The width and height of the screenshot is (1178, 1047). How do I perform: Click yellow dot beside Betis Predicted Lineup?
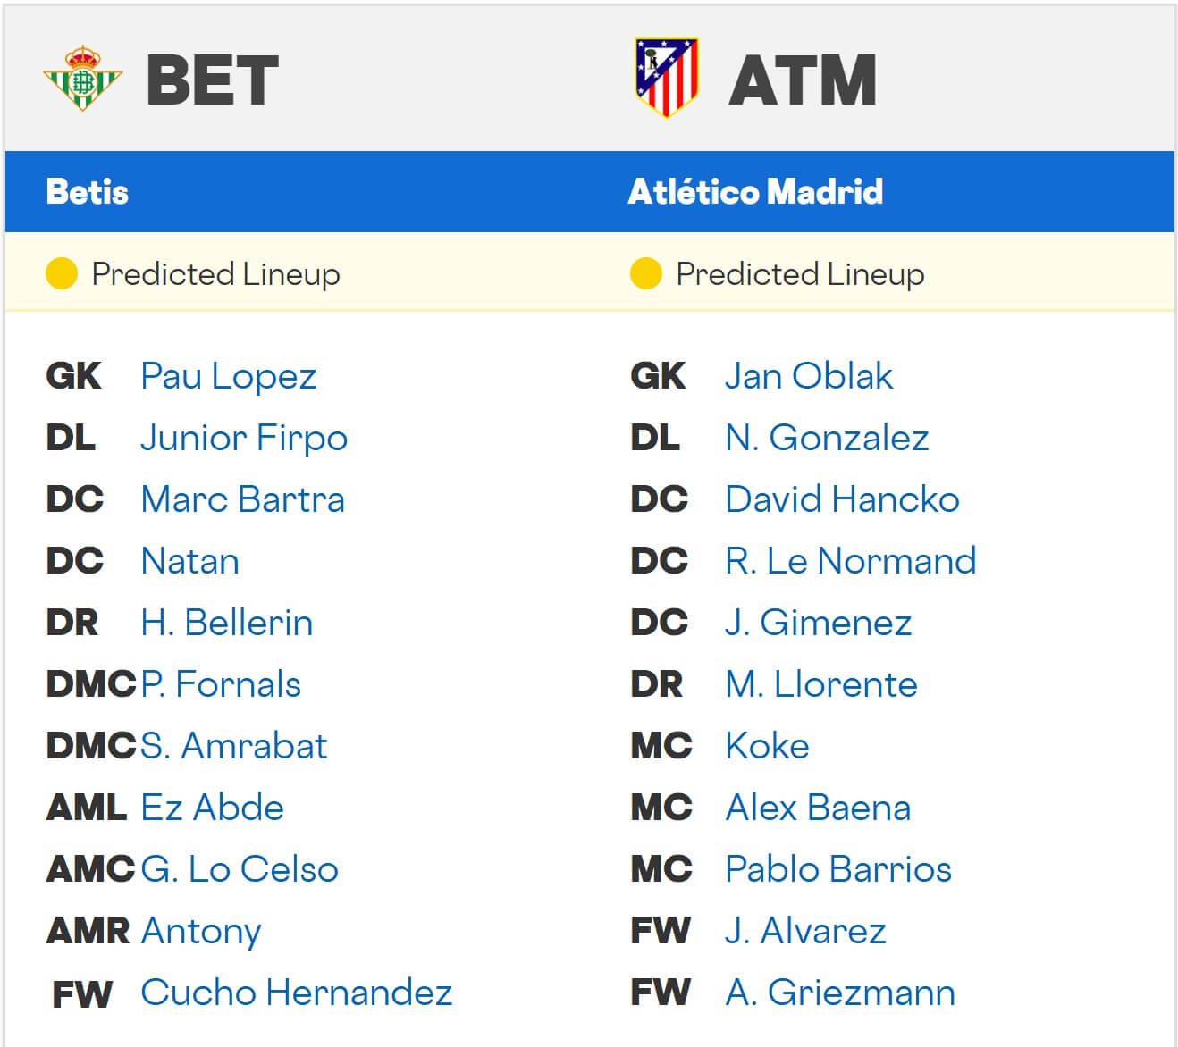point(62,273)
